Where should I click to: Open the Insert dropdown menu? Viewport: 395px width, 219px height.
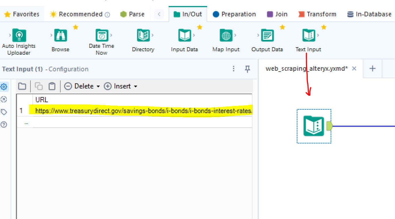coord(121,86)
